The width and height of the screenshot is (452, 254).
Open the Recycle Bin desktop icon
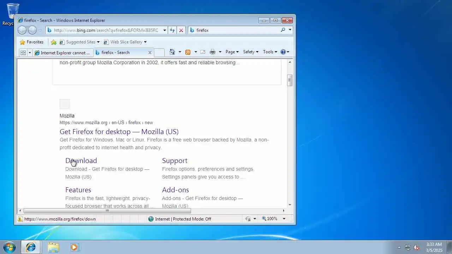point(13,14)
